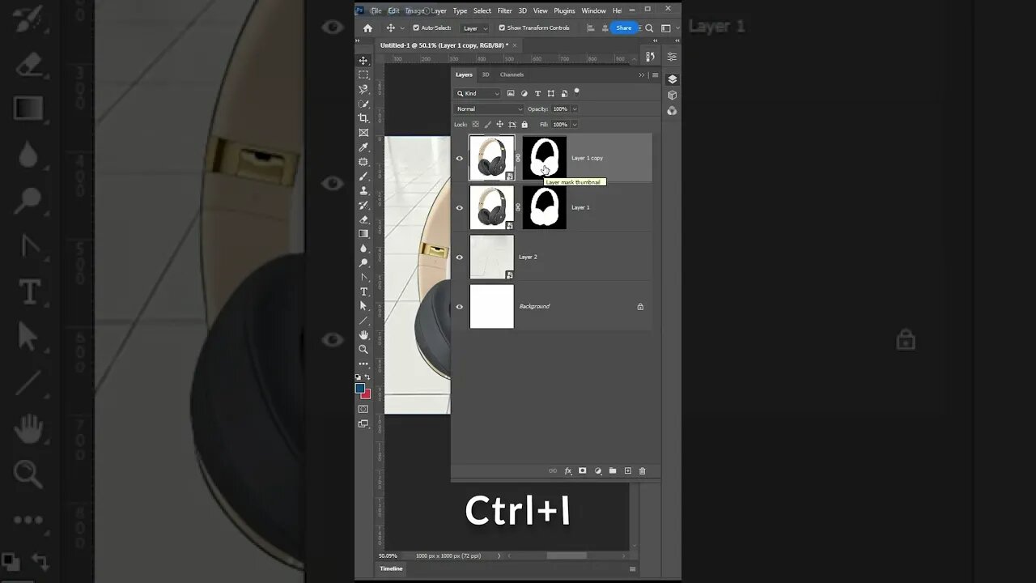Screen dimensions: 1036x583
Task: Select the Move tool in the toolbox
Action: pos(363,61)
